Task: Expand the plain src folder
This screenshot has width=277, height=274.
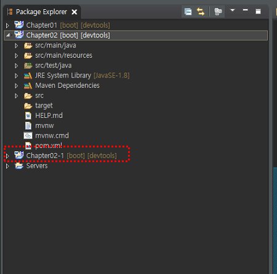Action: point(16,96)
